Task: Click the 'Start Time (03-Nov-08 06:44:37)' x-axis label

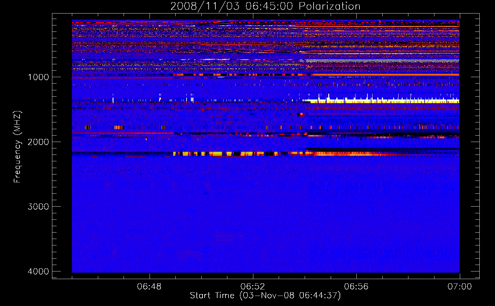Action: [x=265, y=296]
